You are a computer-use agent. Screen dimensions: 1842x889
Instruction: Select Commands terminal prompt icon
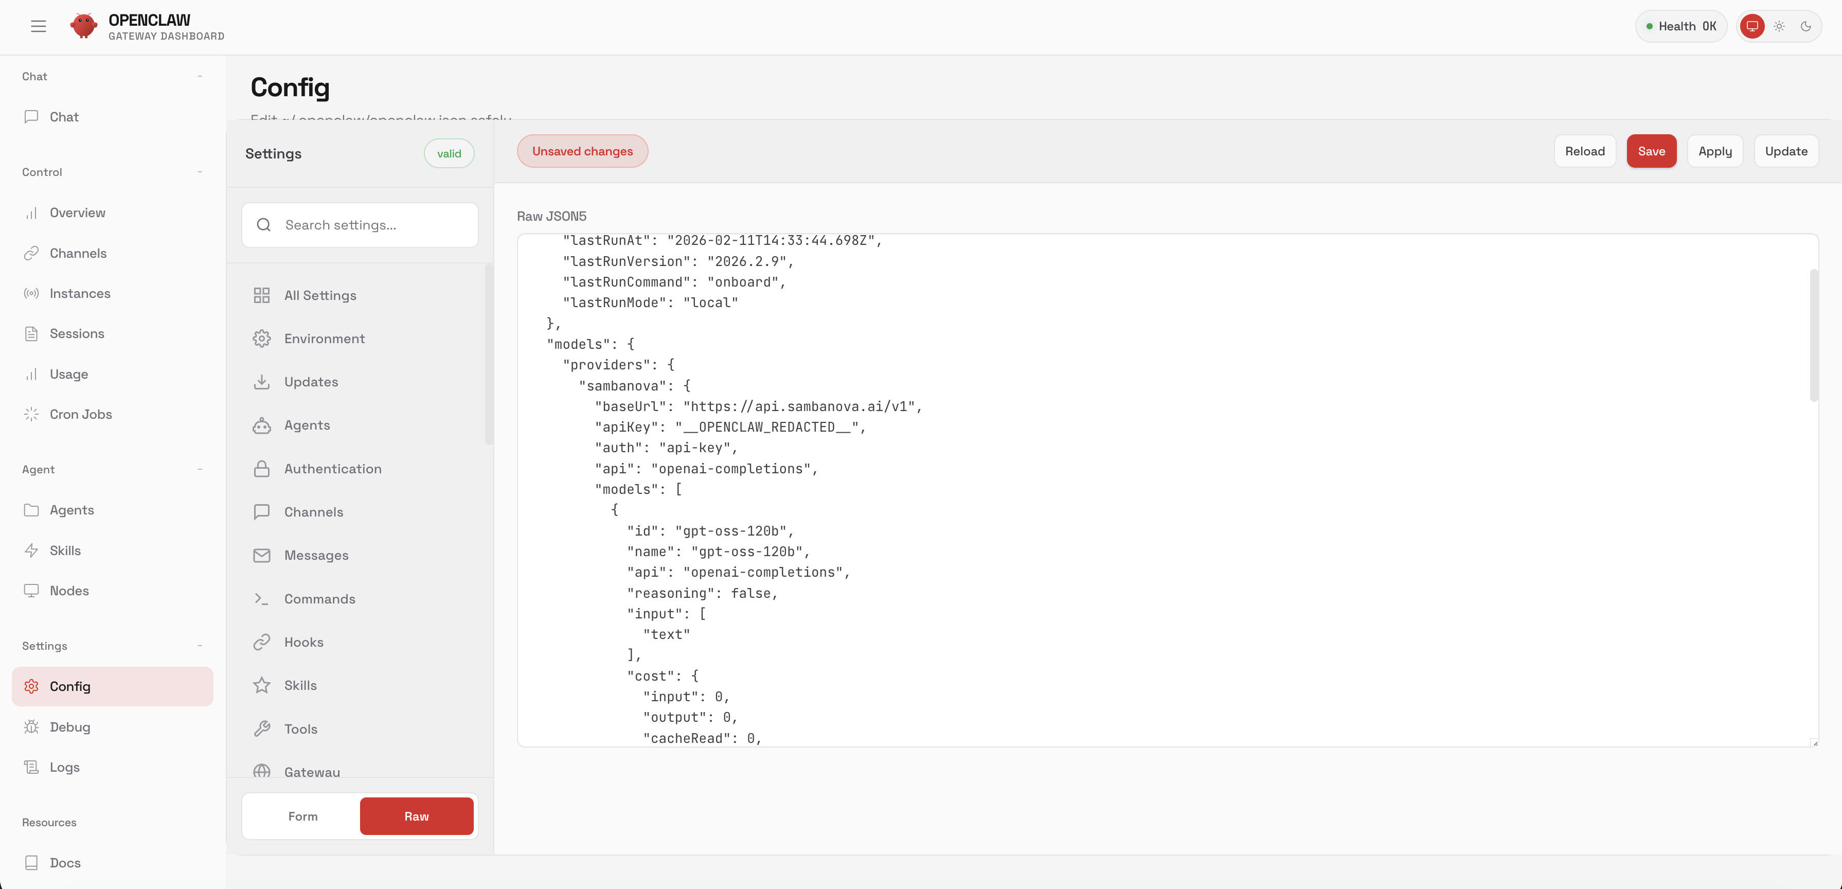tap(262, 599)
